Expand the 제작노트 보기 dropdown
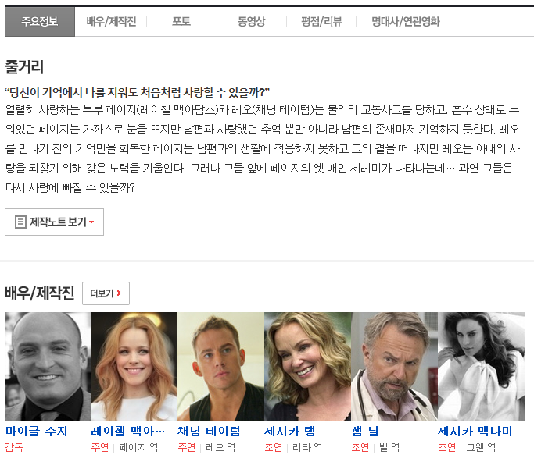534x476 pixels. pyautogui.click(x=54, y=222)
